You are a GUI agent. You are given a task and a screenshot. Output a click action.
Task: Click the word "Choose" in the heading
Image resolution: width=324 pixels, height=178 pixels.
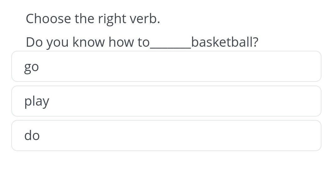(48, 19)
